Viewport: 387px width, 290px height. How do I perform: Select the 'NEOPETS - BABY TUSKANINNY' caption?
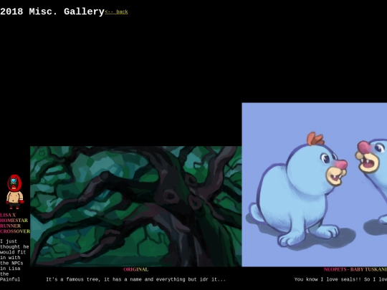355,269
